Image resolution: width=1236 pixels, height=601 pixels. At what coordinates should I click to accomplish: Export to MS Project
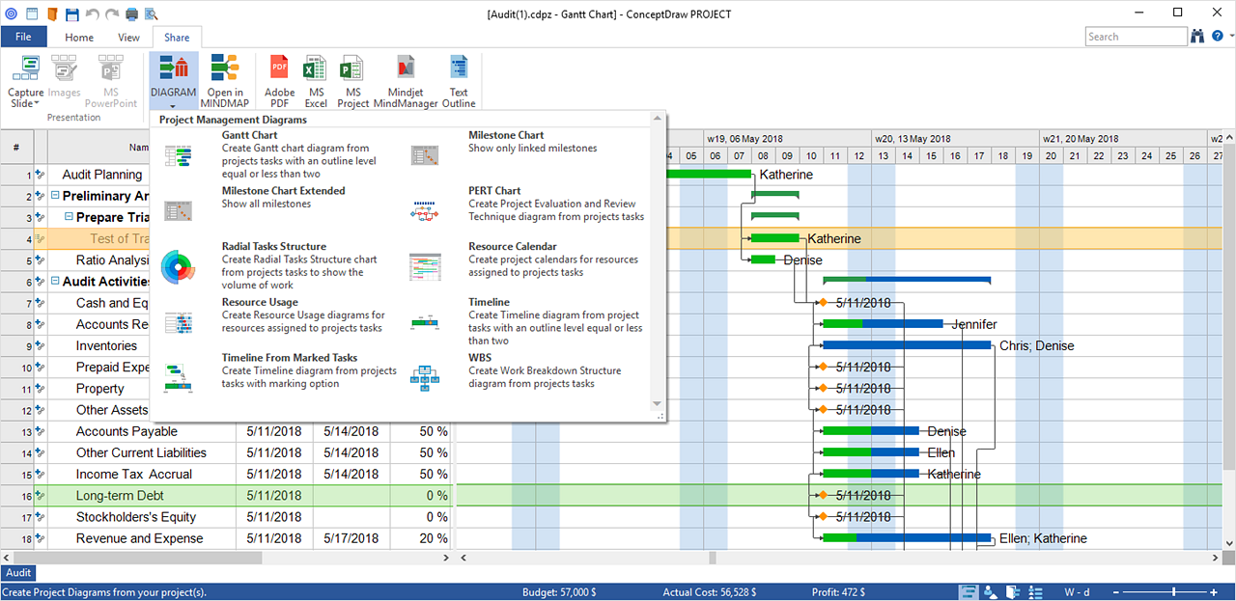353,81
